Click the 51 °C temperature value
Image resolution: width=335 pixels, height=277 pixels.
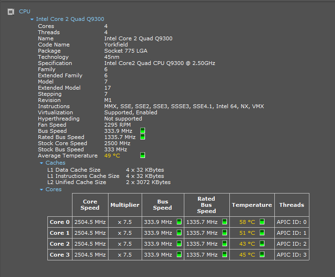click(247, 233)
